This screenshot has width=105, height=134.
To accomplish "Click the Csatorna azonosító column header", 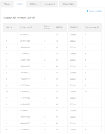I will pos(92,27).
